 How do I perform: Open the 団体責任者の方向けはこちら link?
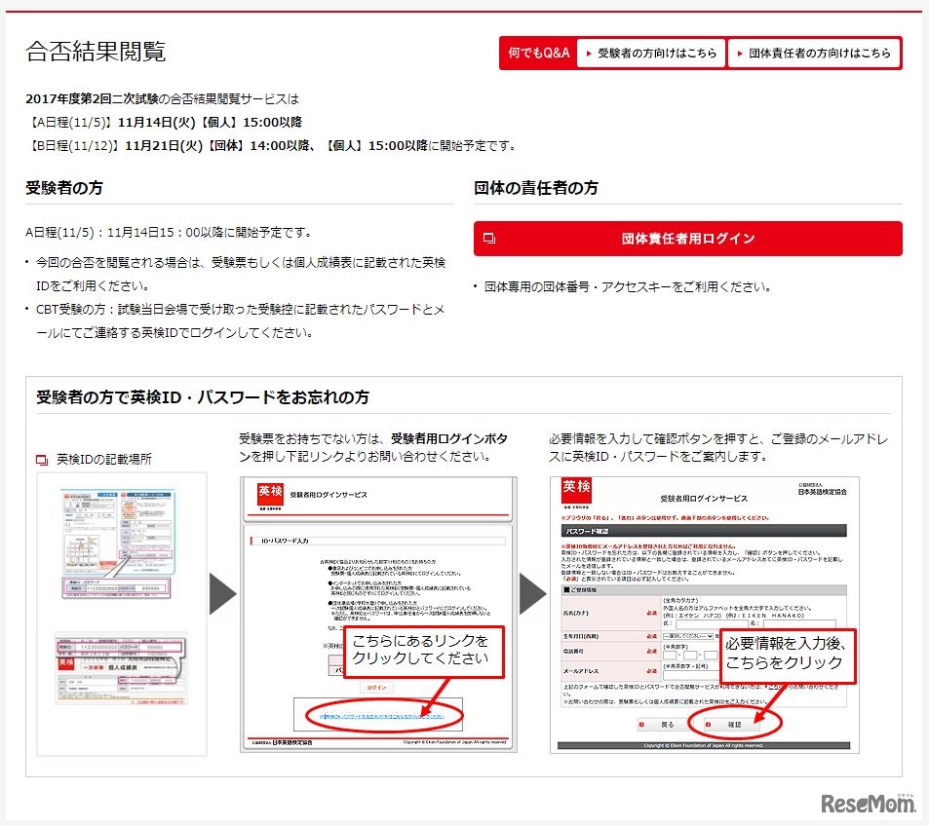819,54
